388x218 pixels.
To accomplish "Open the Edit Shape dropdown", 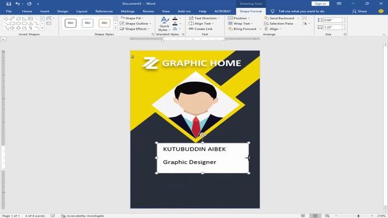I will pos(50,18).
